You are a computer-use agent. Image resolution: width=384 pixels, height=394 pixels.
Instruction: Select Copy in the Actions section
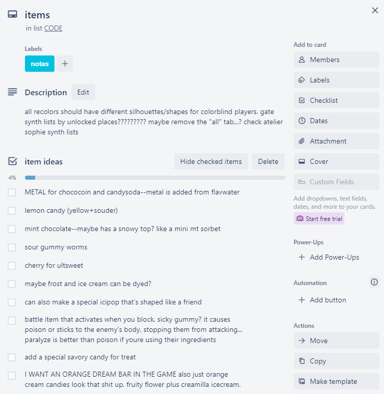pos(336,361)
